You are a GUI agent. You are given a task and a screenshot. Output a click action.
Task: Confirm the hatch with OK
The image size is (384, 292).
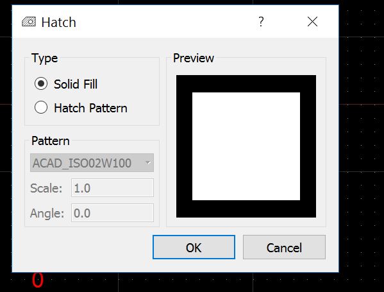[194, 247]
